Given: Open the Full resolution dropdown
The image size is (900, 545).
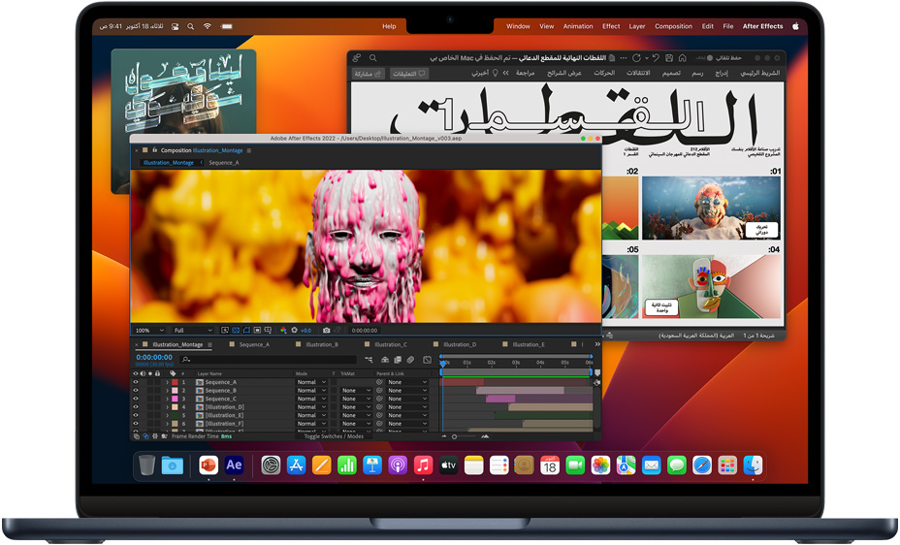Looking at the screenshot, I should click(192, 331).
